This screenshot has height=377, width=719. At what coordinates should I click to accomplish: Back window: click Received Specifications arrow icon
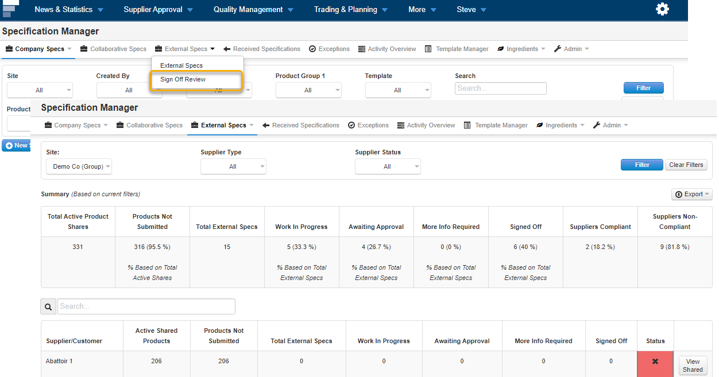227,49
